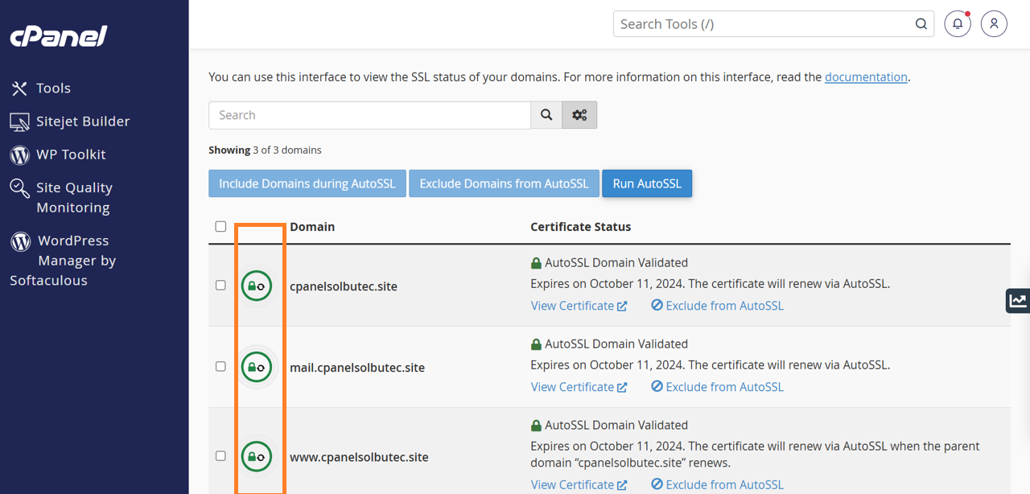The height and width of the screenshot is (494, 1030).
Task: Tick the www.cpanelsolbutec.site checkbox
Action: 220,456
